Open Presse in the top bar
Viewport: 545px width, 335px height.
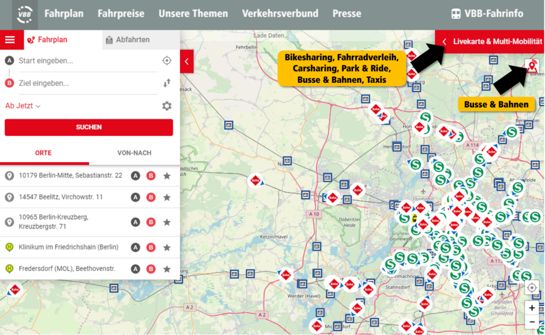[x=347, y=13]
